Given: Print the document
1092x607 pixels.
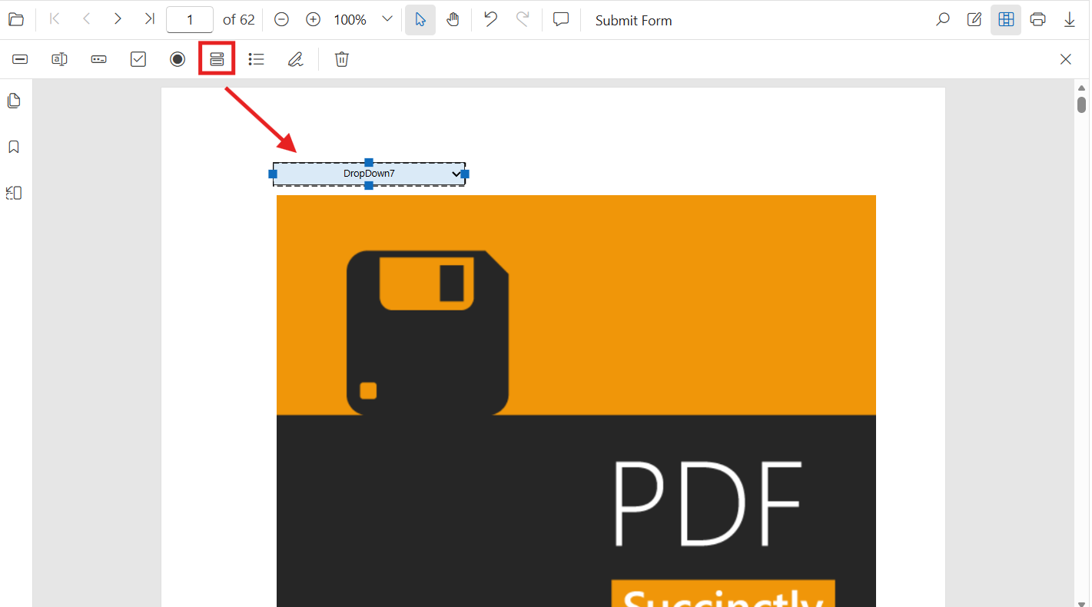Looking at the screenshot, I should click(1038, 20).
